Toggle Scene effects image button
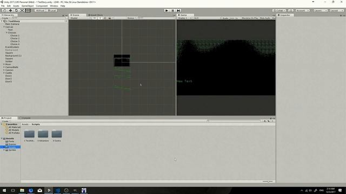The image size is (346, 194). click(110, 18)
